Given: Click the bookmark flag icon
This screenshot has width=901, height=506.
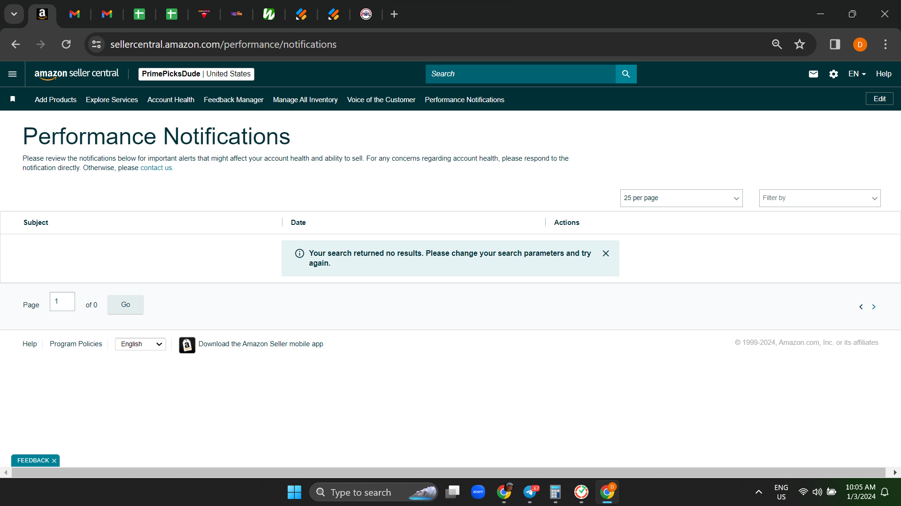Looking at the screenshot, I should pyautogui.click(x=13, y=99).
